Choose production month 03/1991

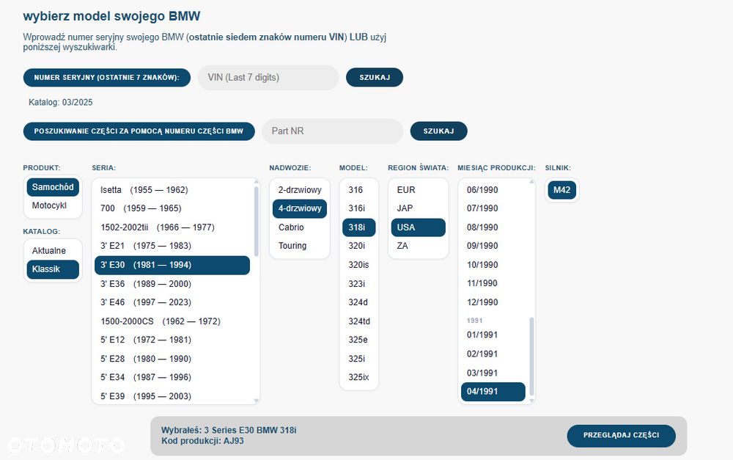click(493, 373)
